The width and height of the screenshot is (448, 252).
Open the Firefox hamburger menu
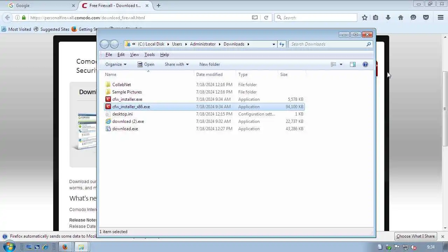(x=441, y=17)
